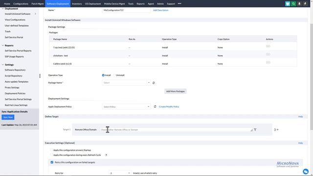The image size is (313, 176).
Task: Open Deployment Policies in sidebar
Action: [15, 93]
